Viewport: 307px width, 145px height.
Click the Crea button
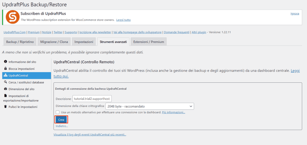tap(61, 120)
